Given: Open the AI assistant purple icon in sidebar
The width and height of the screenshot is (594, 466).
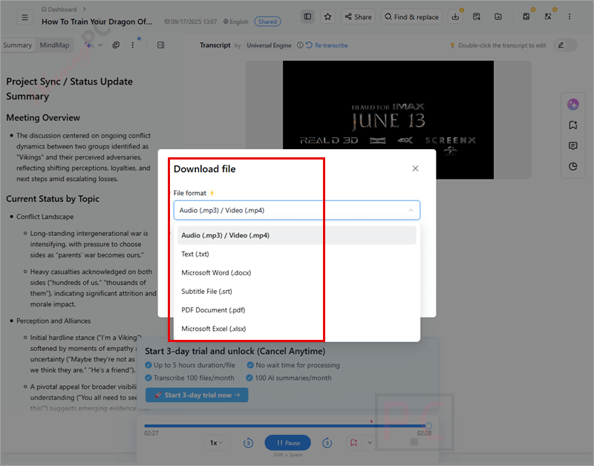Looking at the screenshot, I should tap(572, 105).
